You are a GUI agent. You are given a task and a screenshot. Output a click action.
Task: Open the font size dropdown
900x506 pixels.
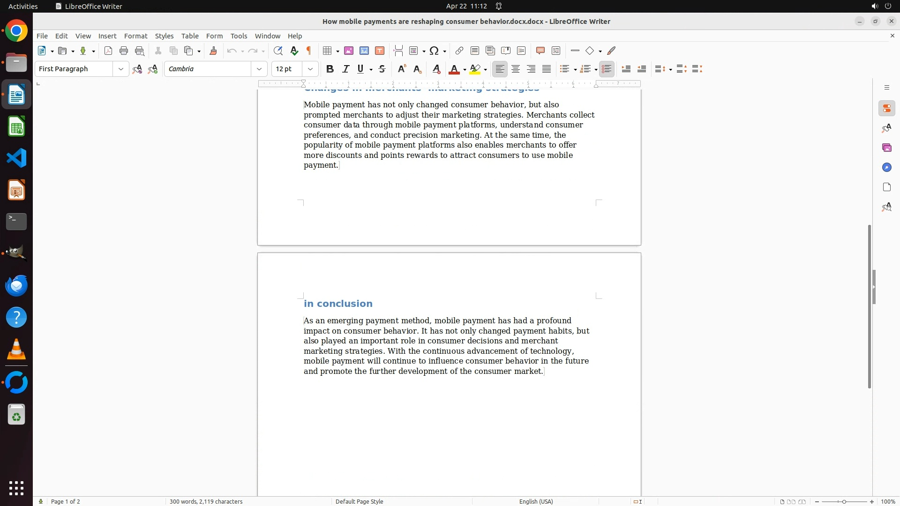coord(310,69)
